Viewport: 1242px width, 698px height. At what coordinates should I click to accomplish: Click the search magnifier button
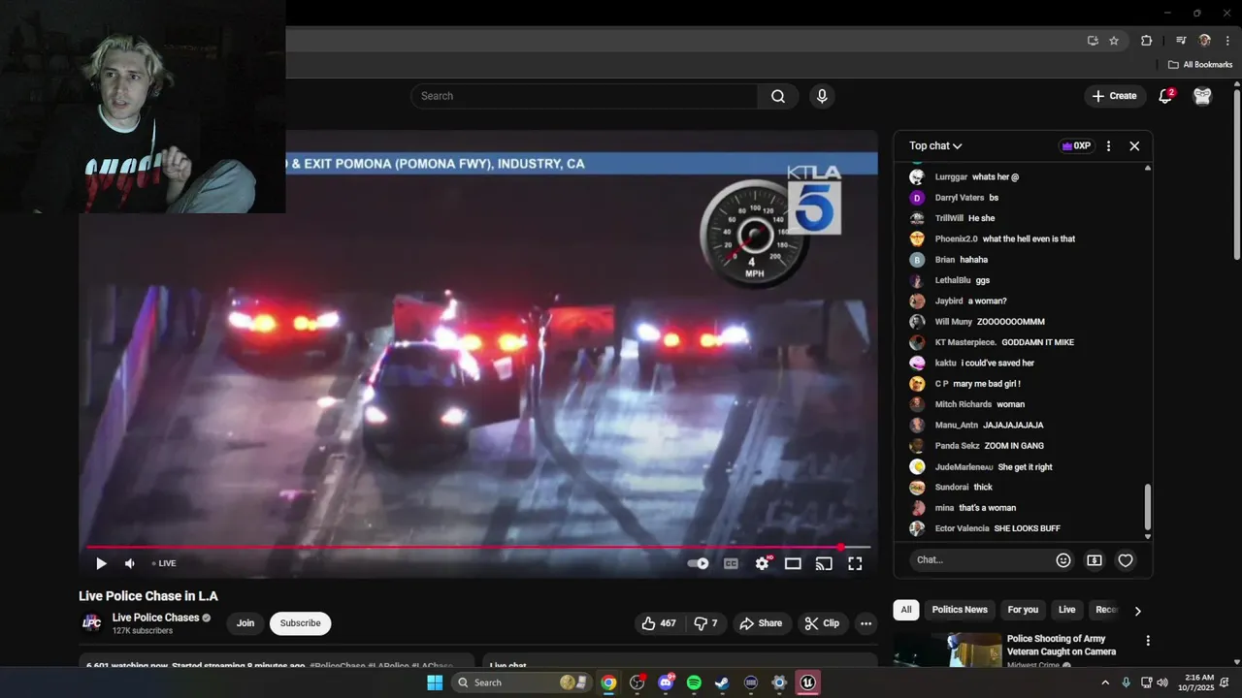(x=778, y=96)
